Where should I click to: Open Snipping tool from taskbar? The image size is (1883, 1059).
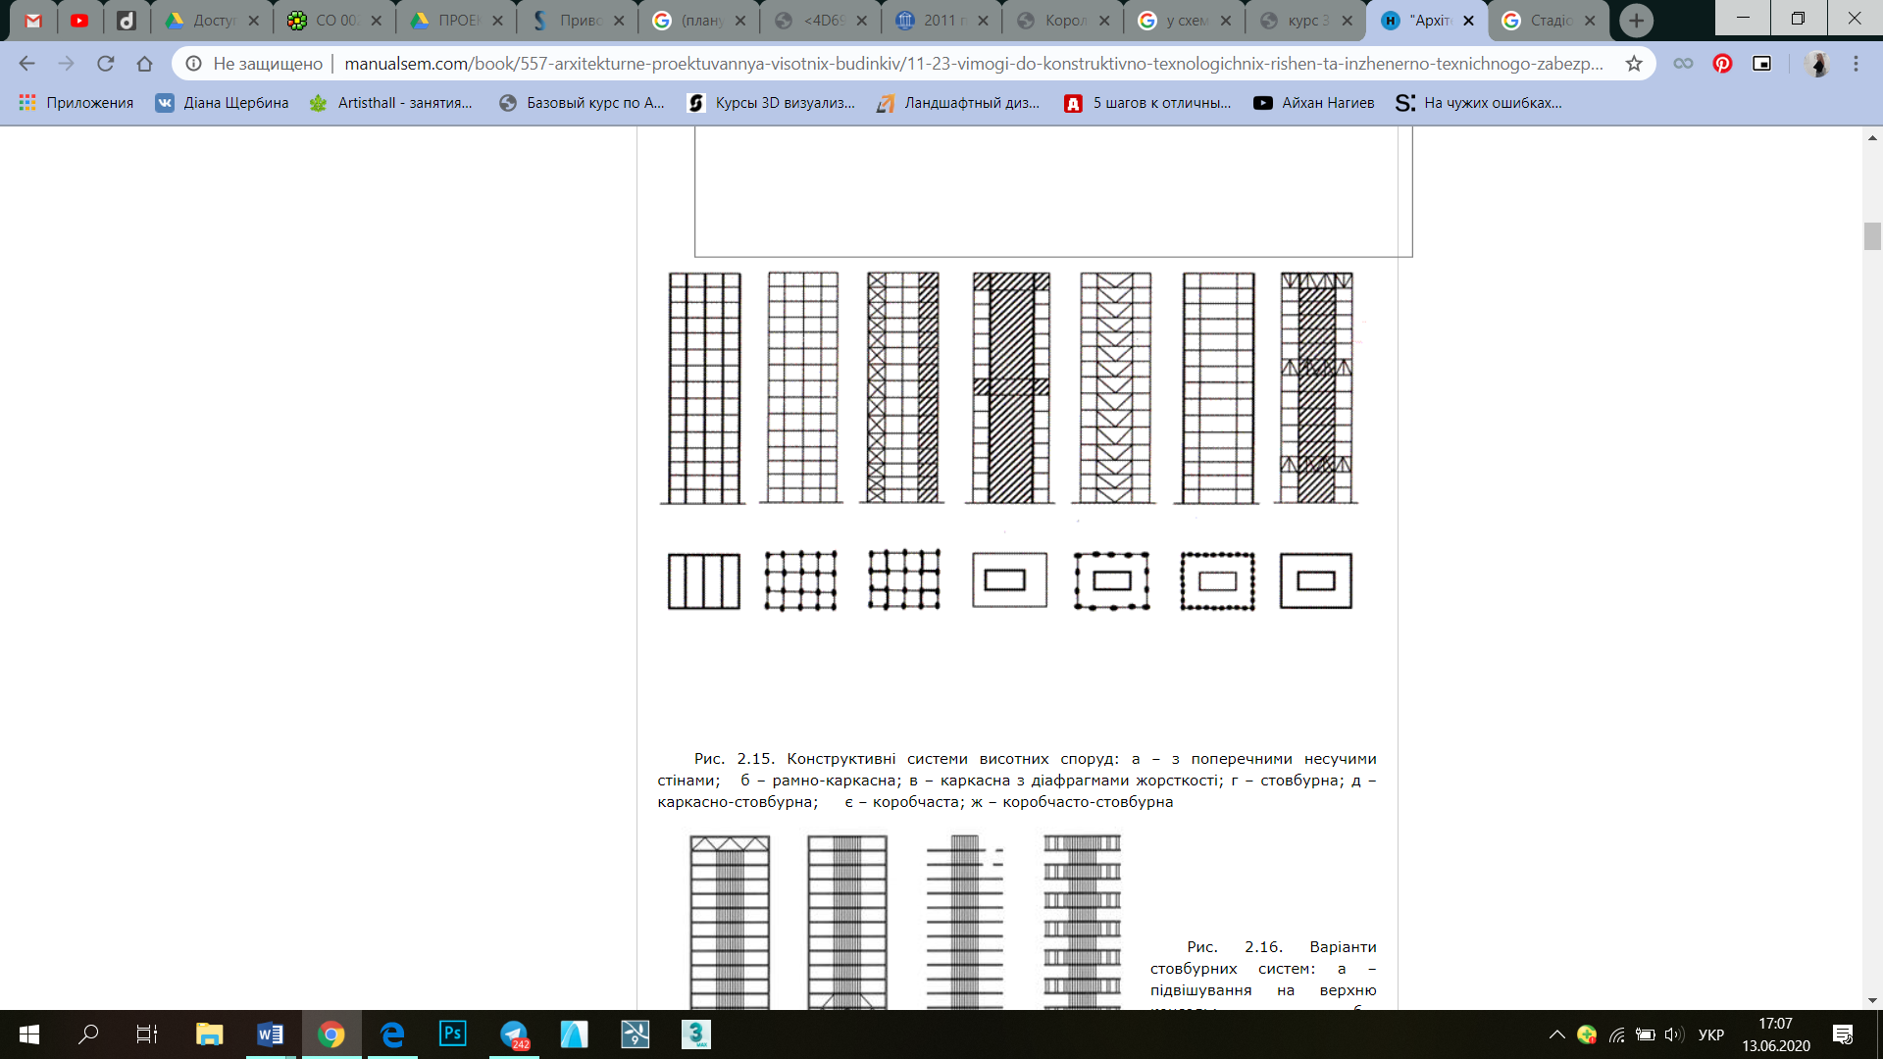click(636, 1034)
